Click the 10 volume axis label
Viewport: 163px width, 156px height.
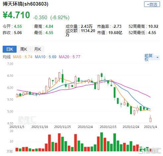[12, 141]
